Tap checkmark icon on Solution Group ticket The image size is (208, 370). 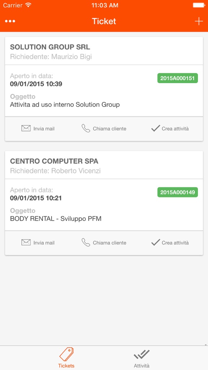click(156, 128)
